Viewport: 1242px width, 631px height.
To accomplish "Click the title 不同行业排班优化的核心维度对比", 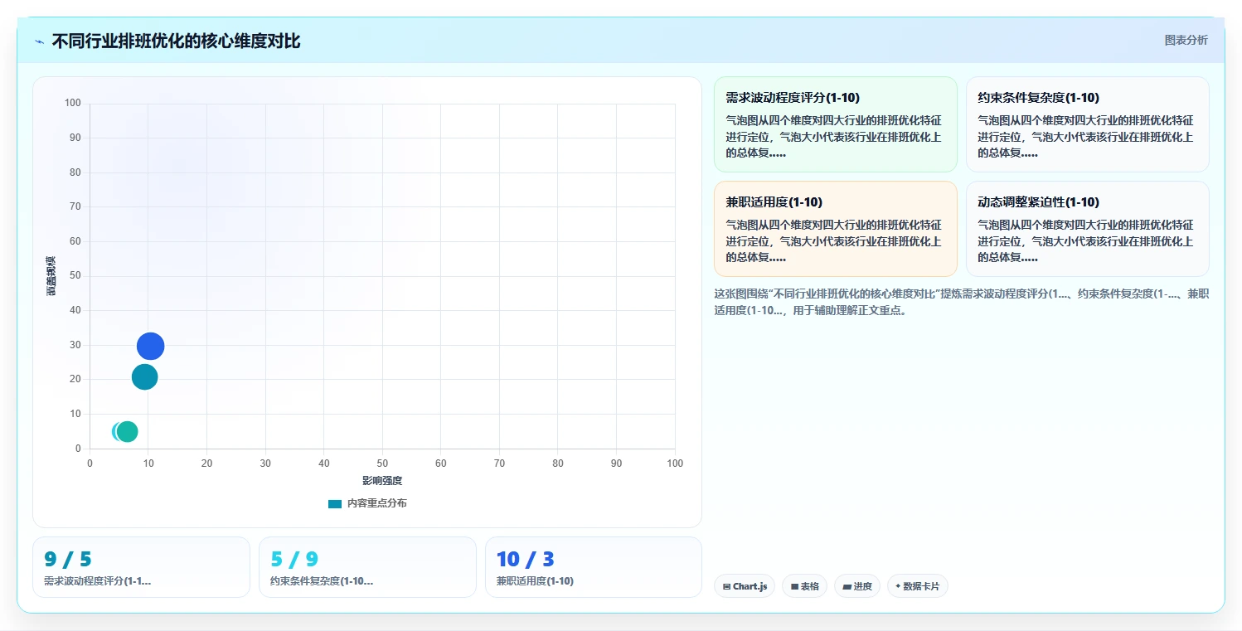I will tap(176, 41).
